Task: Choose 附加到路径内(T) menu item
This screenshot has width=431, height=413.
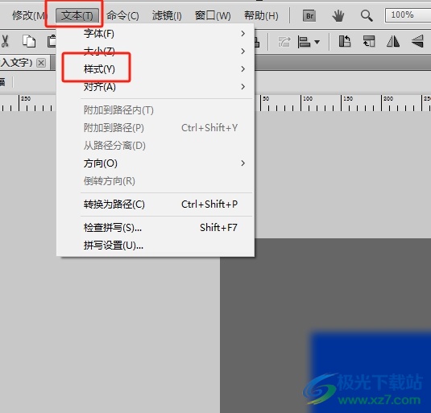Action: [155, 110]
